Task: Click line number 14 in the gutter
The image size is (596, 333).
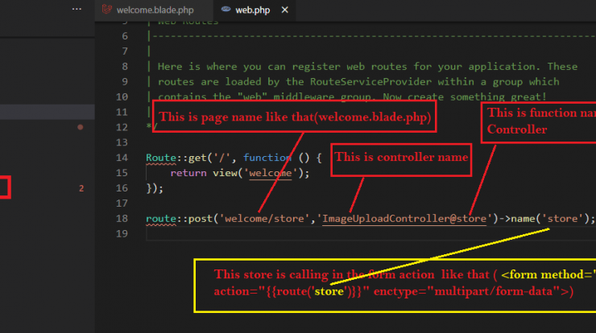Action: click(122, 158)
